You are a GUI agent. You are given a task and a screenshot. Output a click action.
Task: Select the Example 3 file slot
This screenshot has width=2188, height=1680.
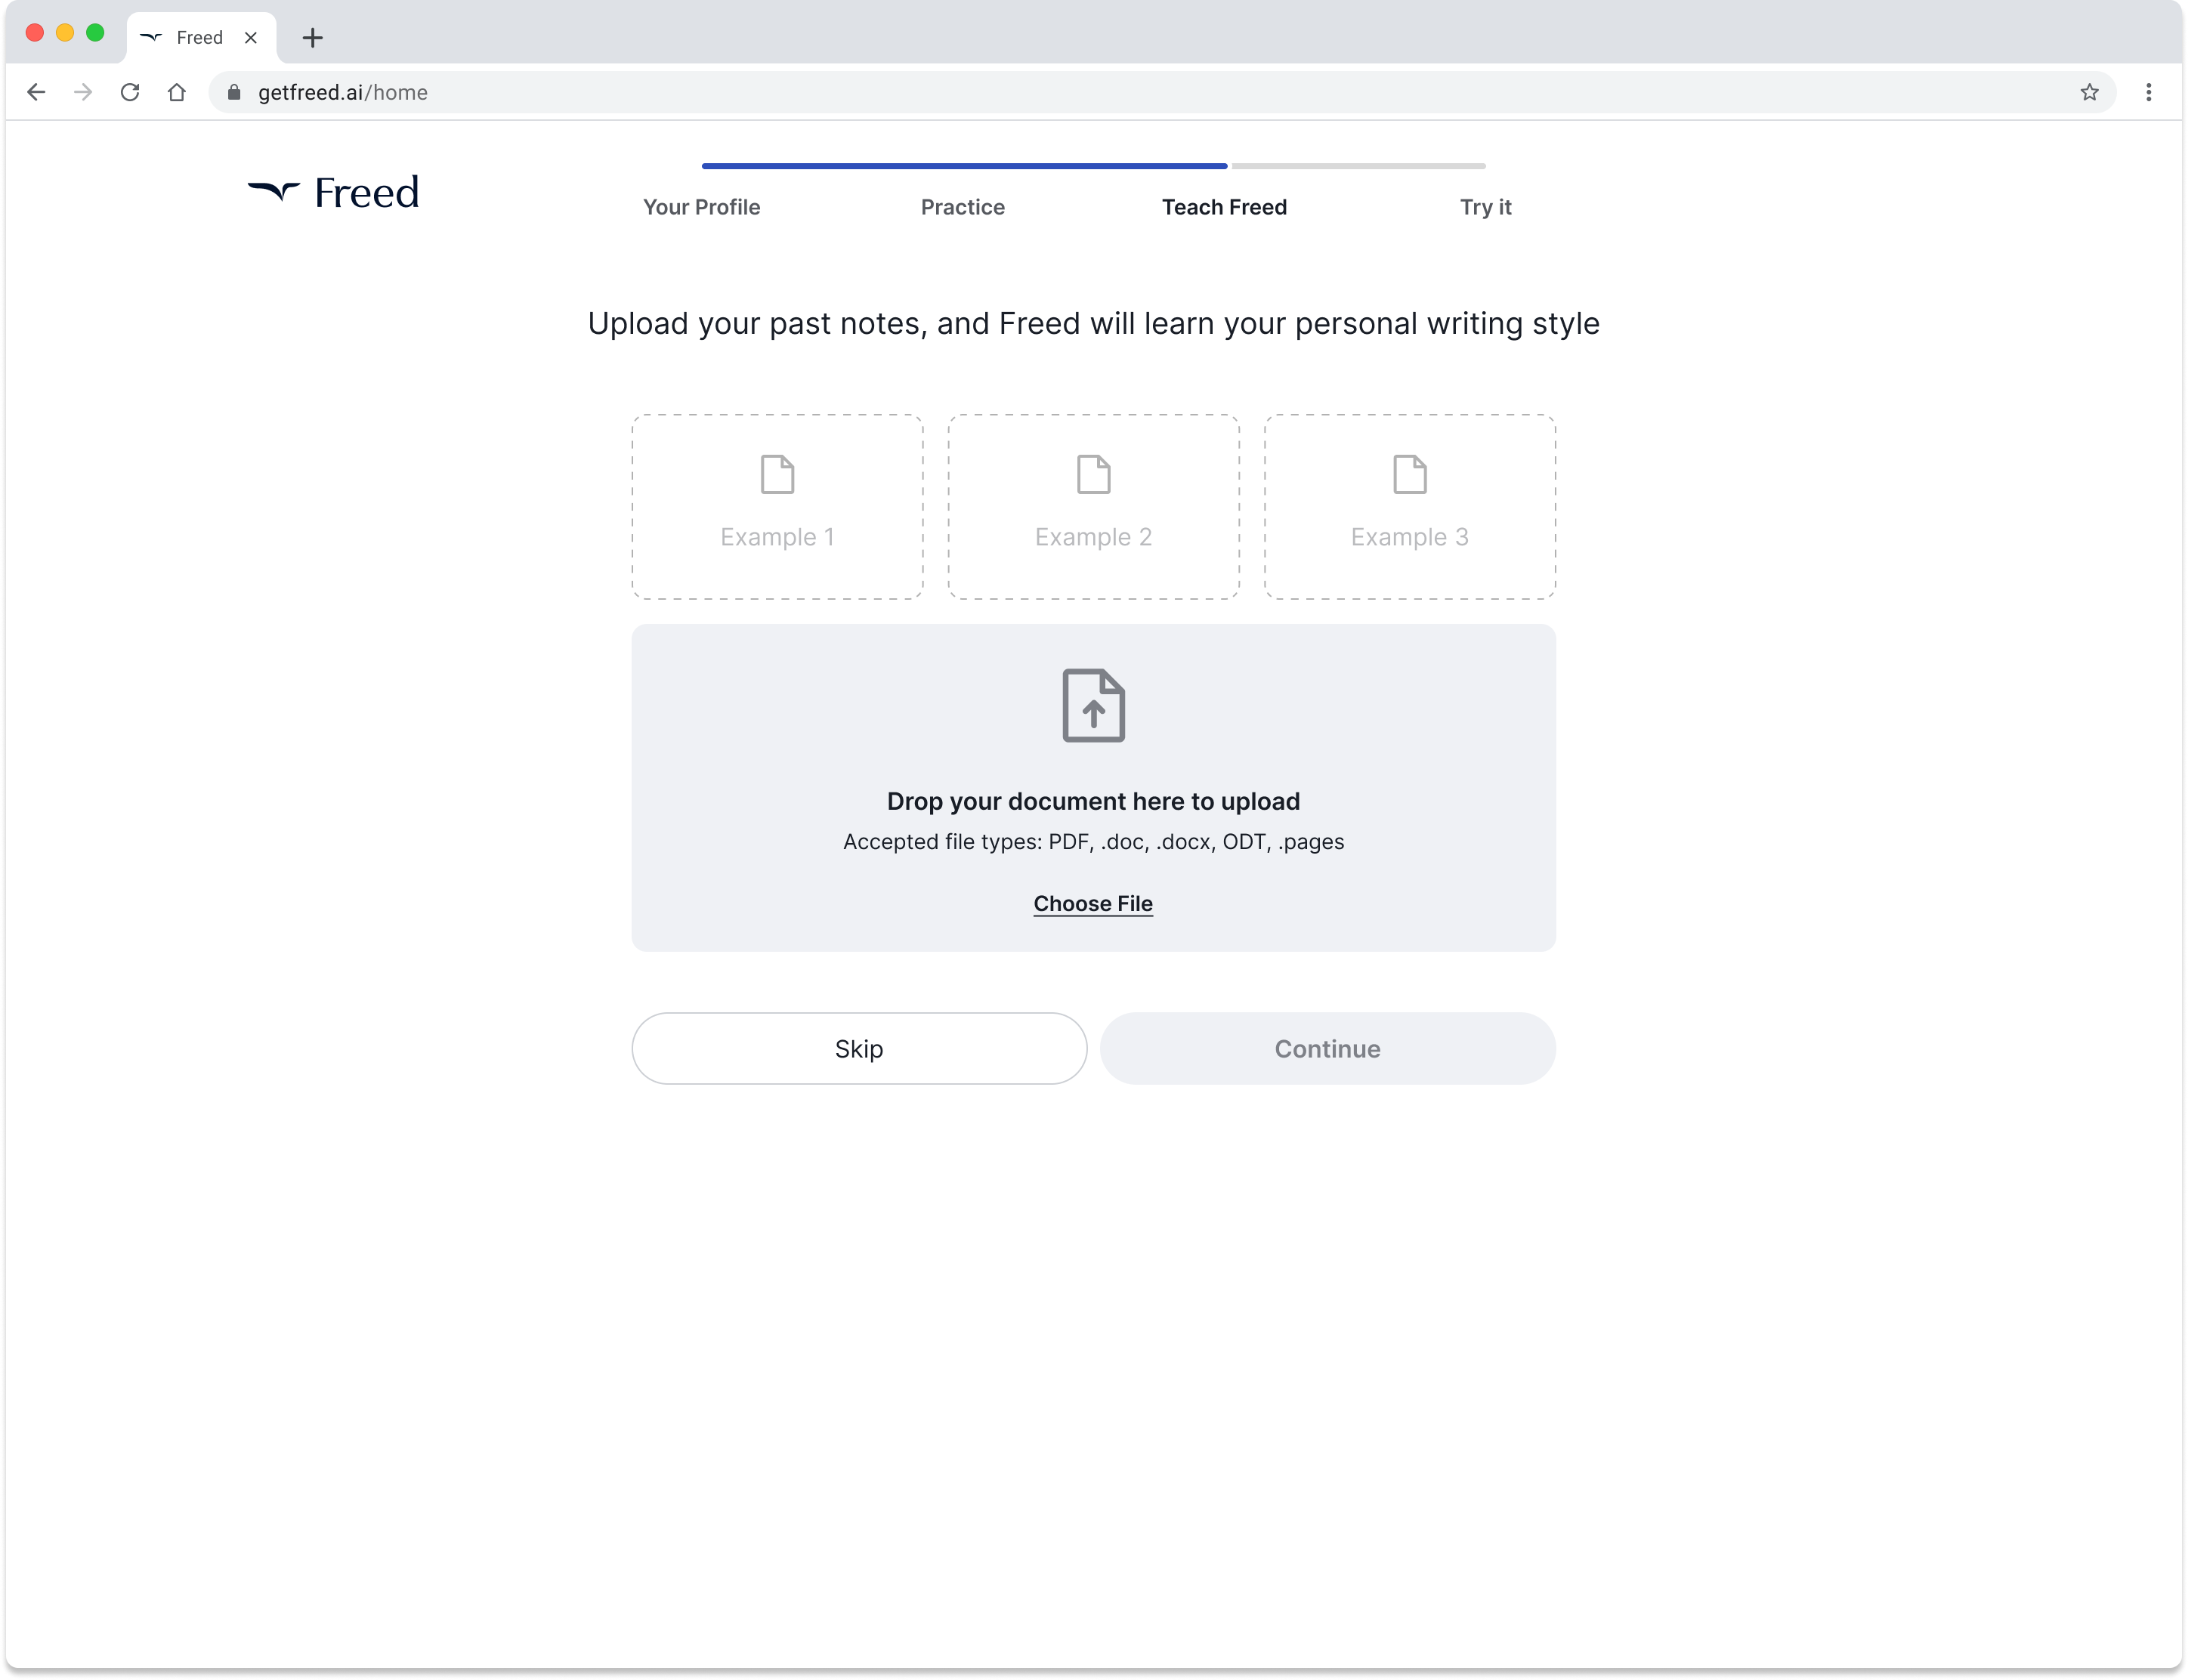1409,507
